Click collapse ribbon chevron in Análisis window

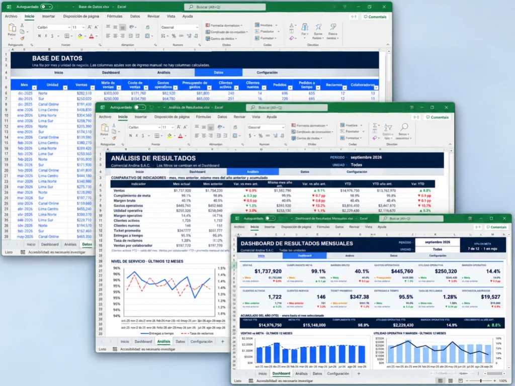pyautogui.click(x=450, y=144)
